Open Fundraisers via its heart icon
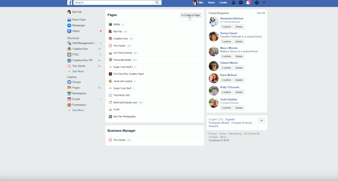The height and width of the screenshot is (181, 338). [69, 105]
